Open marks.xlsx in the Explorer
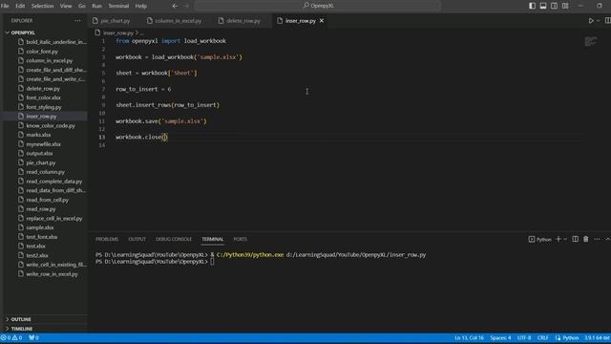 coord(38,135)
